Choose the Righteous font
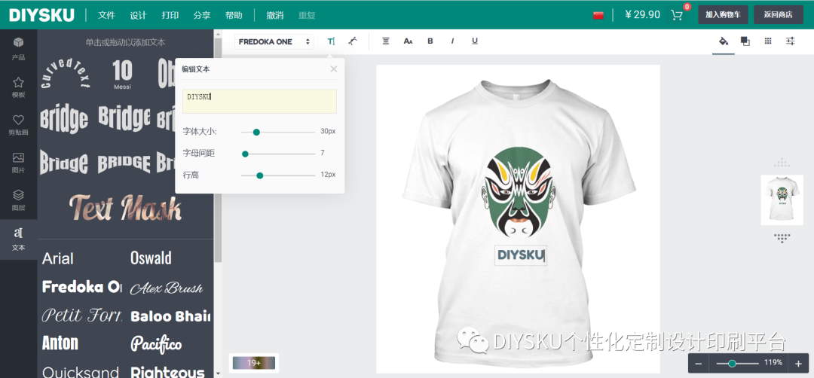Image resolution: width=814 pixels, height=378 pixels. click(x=167, y=372)
